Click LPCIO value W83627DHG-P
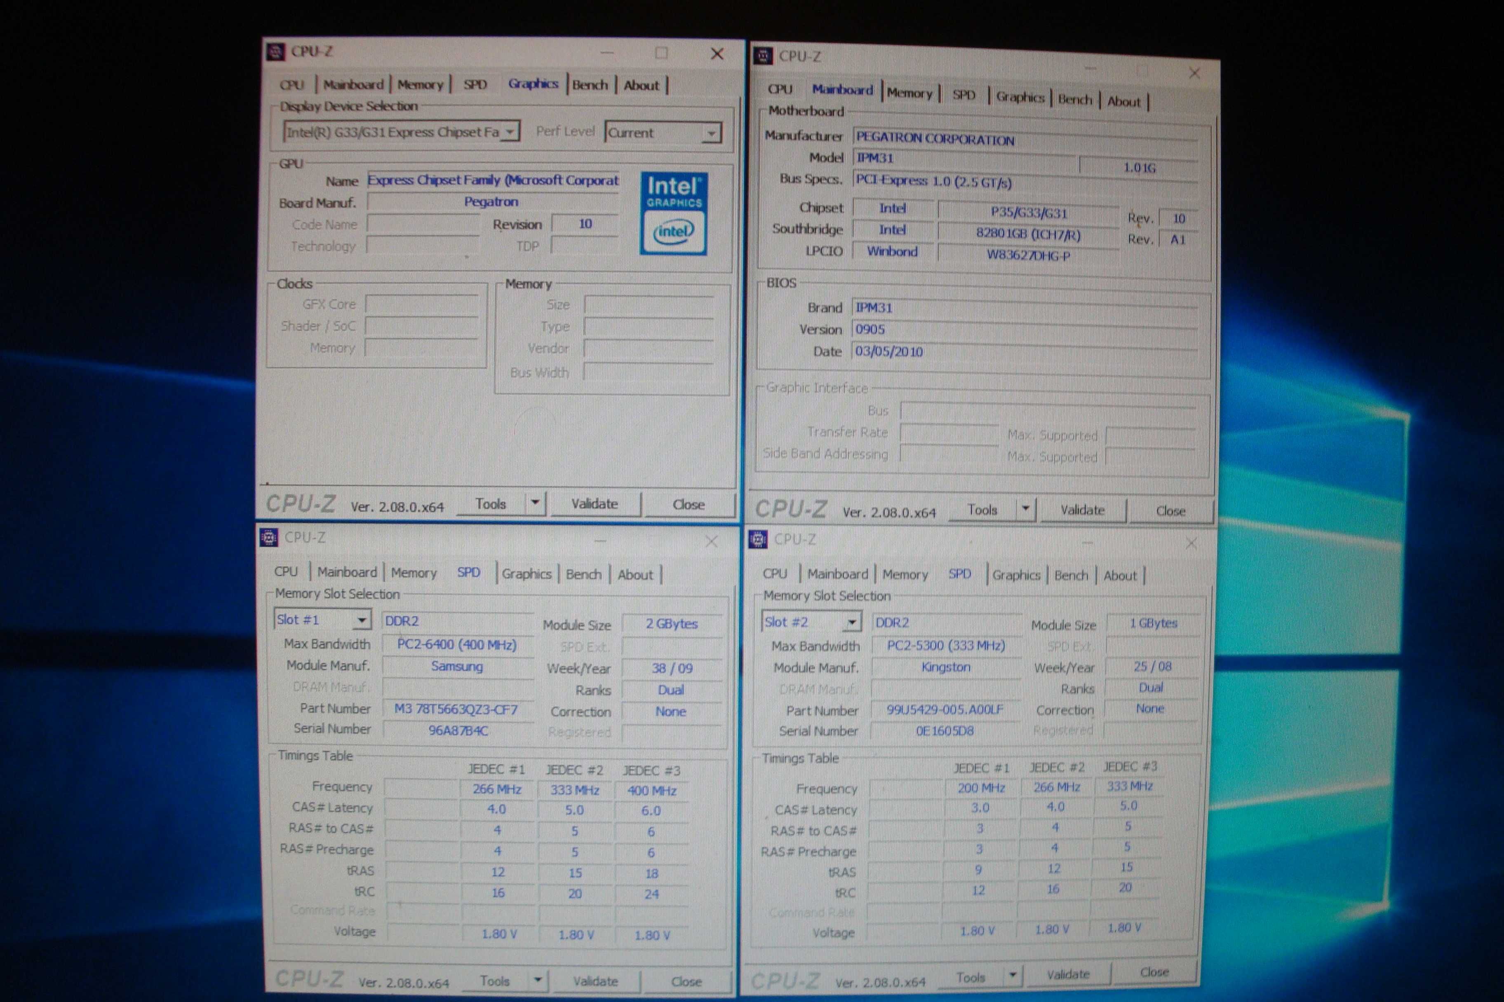1504x1002 pixels. coord(1027,255)
